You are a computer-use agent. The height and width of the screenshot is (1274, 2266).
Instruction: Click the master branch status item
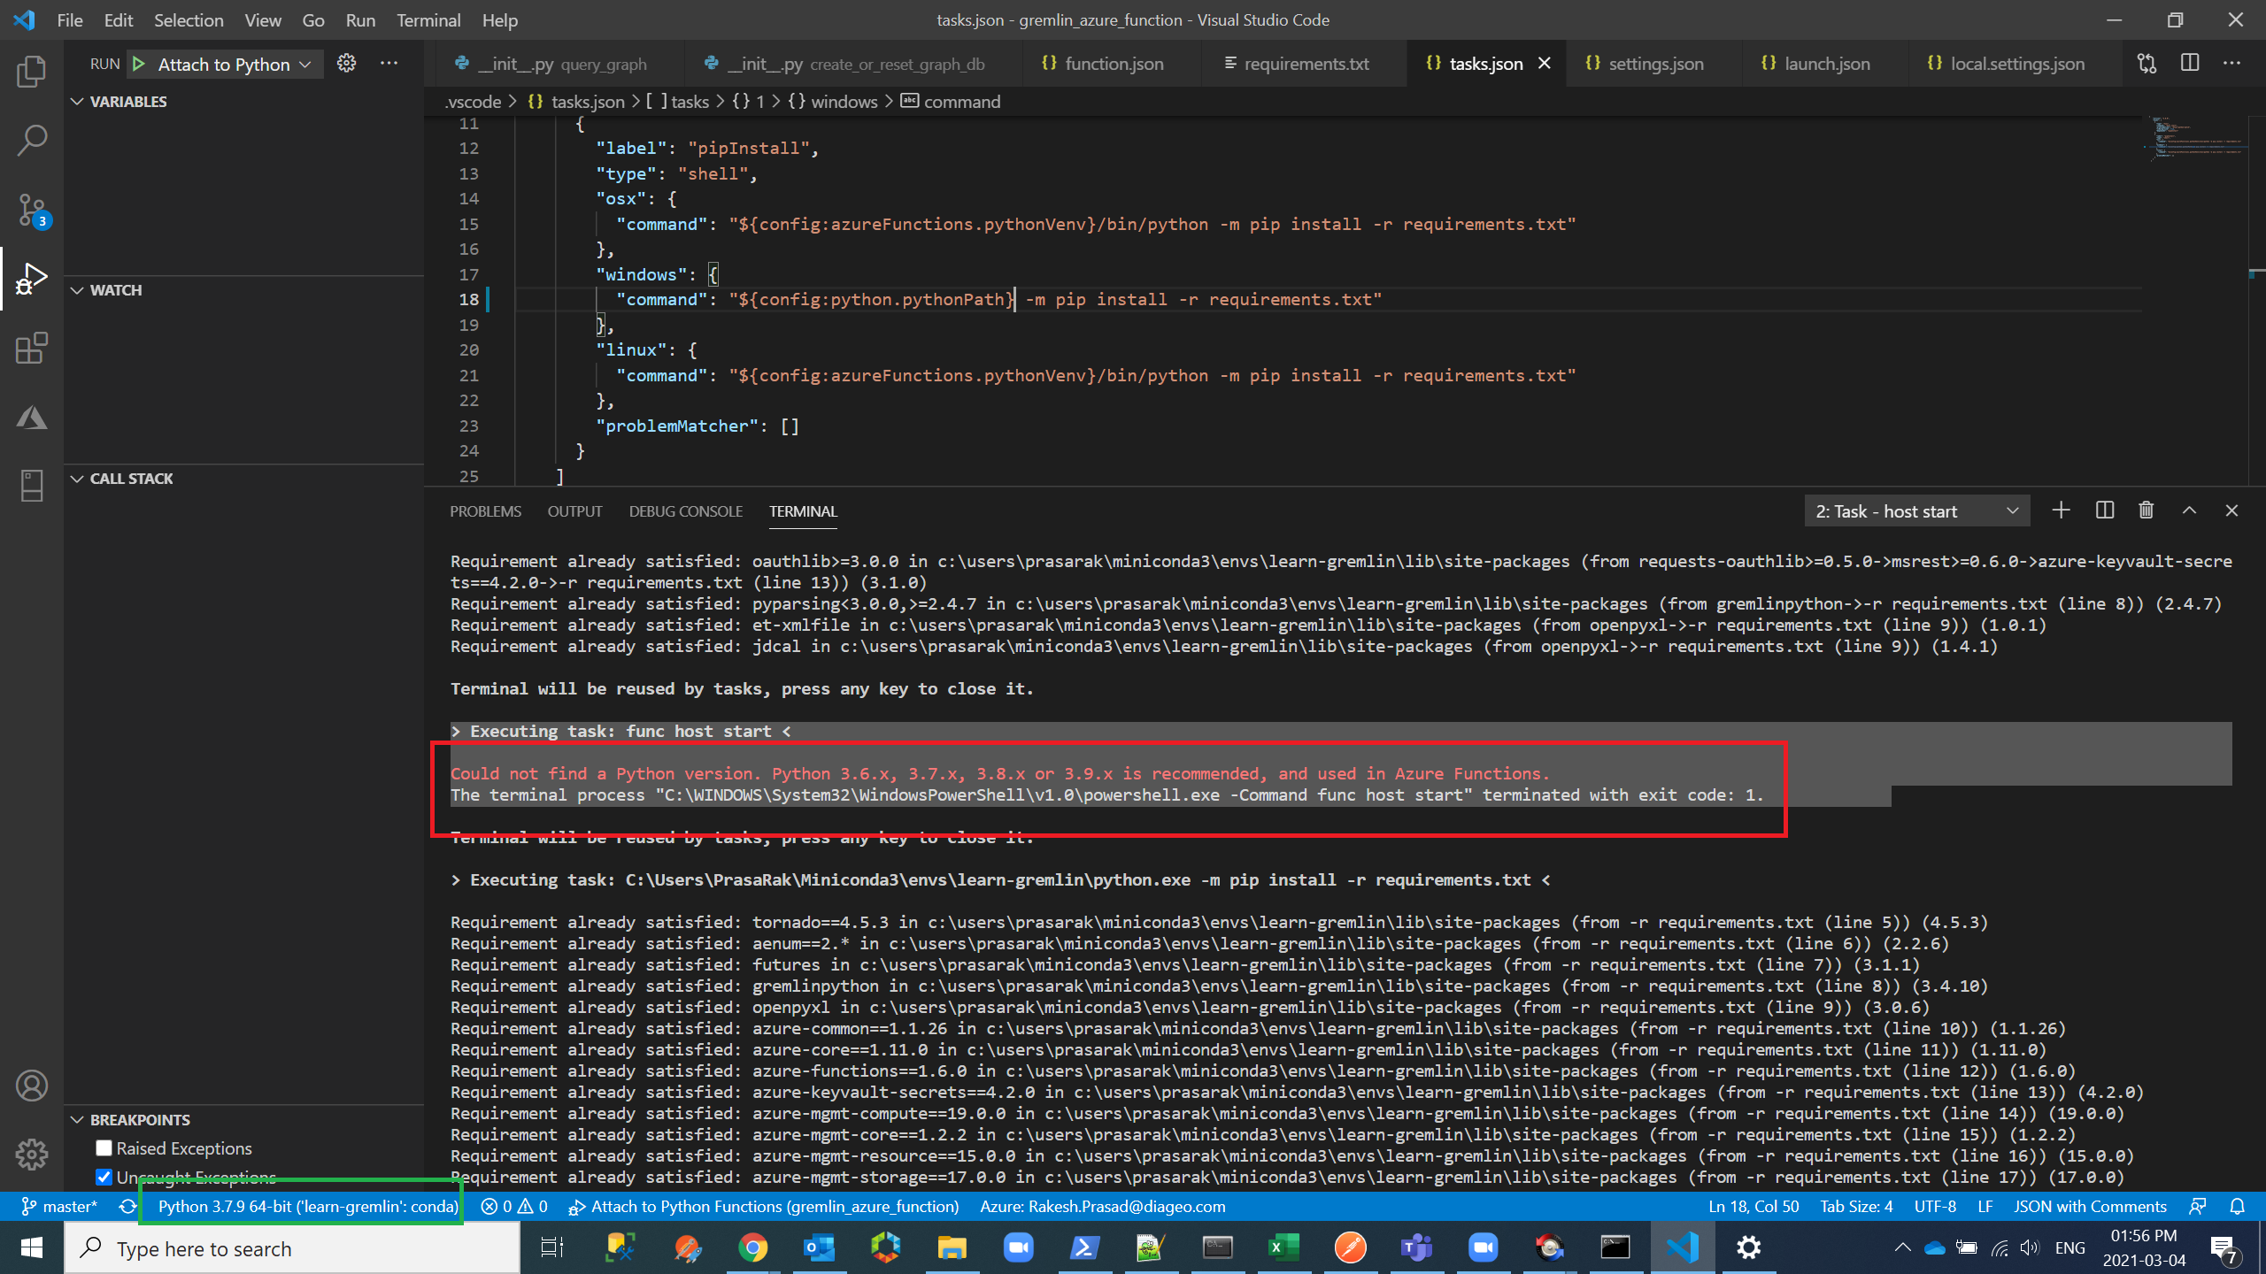(59, 1206)
